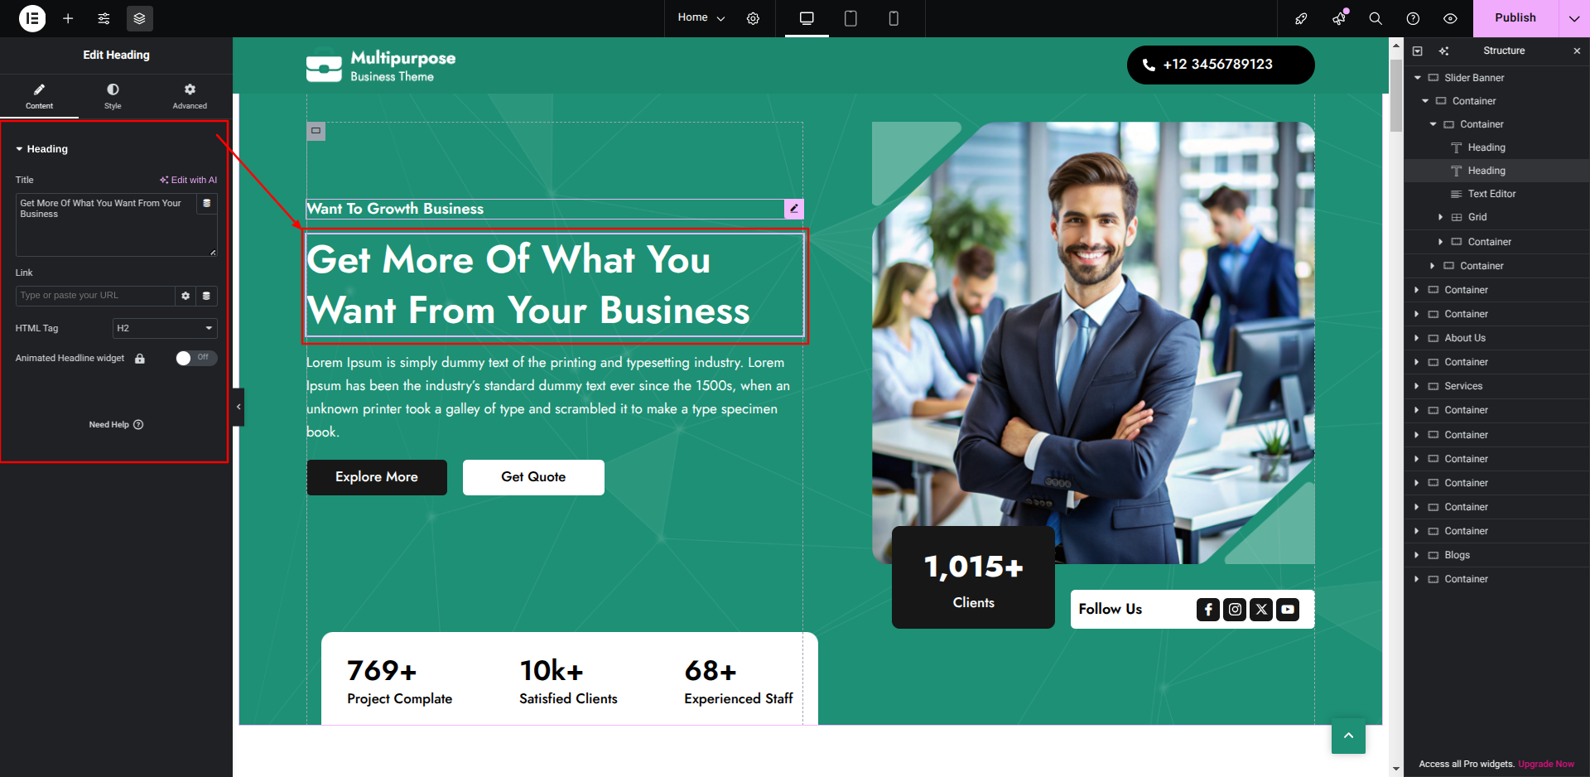Open the HTML Tag dropdown
1590x777 pixels.
(x=165, y=328)
